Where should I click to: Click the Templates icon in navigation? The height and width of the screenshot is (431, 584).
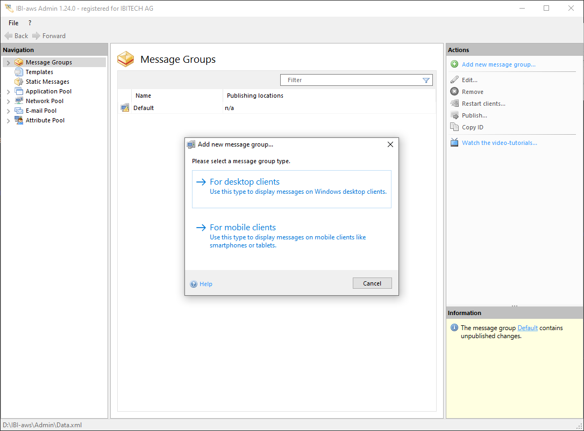19,72
